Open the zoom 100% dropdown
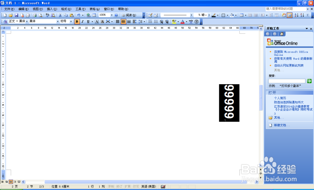314x190 pixels. 112,15
